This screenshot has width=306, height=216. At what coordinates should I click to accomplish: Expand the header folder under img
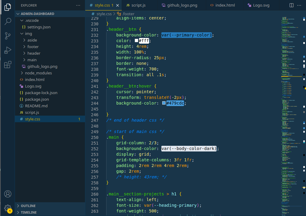click(x=24, y=53)
